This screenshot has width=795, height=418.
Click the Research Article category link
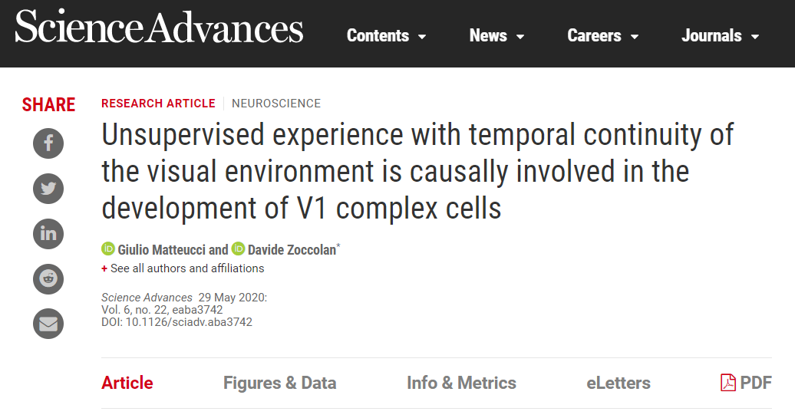(158, 104)
